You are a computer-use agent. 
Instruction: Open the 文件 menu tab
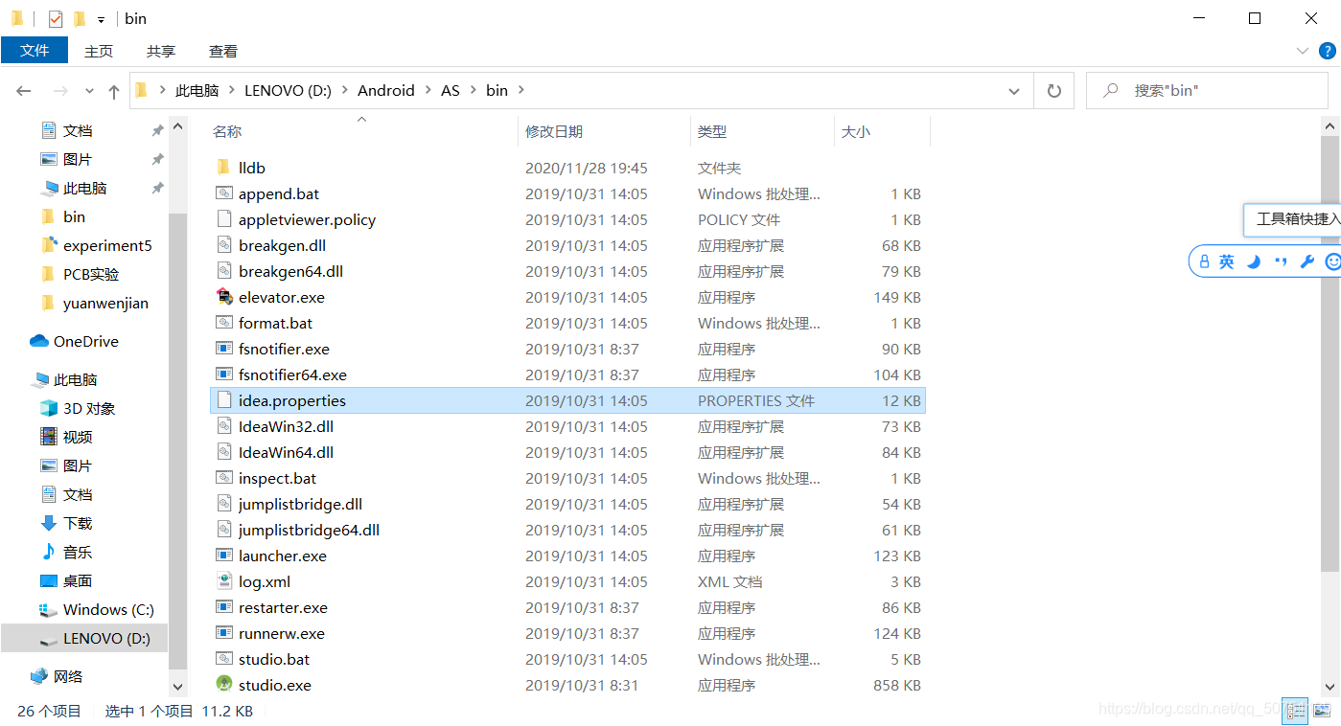[x=35, y=50]
